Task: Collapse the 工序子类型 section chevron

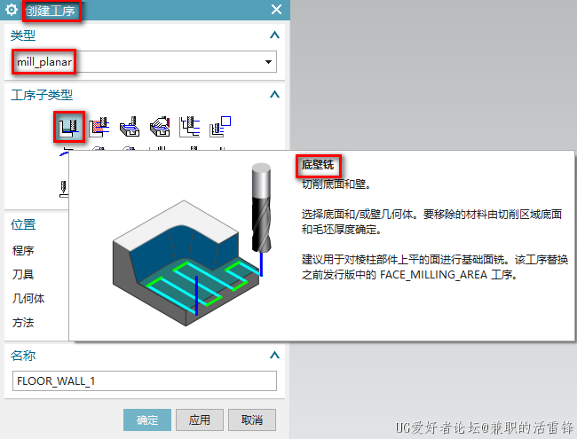Action: tap(274, 95)
